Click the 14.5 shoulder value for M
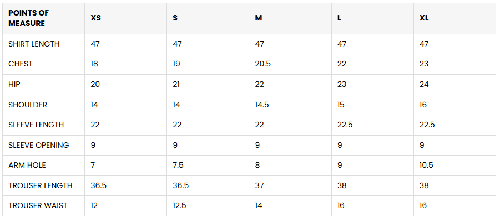The height and width of the screenshot is (222, 500). tap(263, 105)
